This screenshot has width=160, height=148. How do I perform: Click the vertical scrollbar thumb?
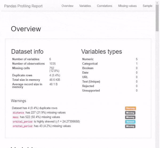point(157,18)
